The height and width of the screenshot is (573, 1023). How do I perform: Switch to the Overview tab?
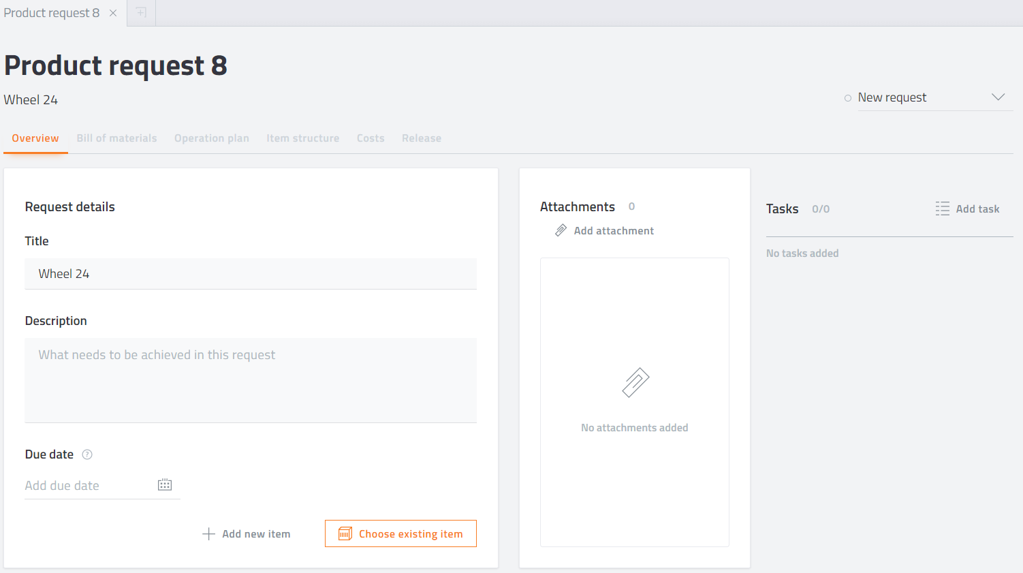coord(35,138)
